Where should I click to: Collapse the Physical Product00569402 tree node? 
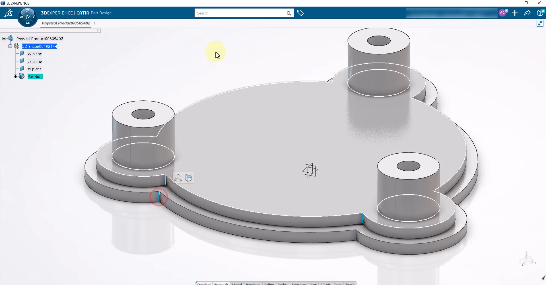4,39
